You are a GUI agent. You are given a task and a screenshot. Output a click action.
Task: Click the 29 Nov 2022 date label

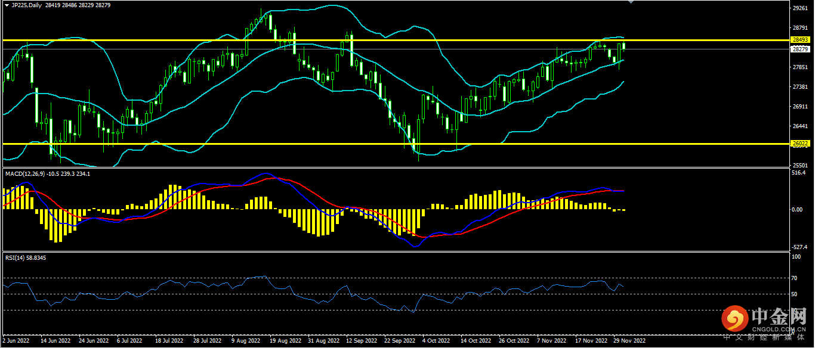[629, 341]
